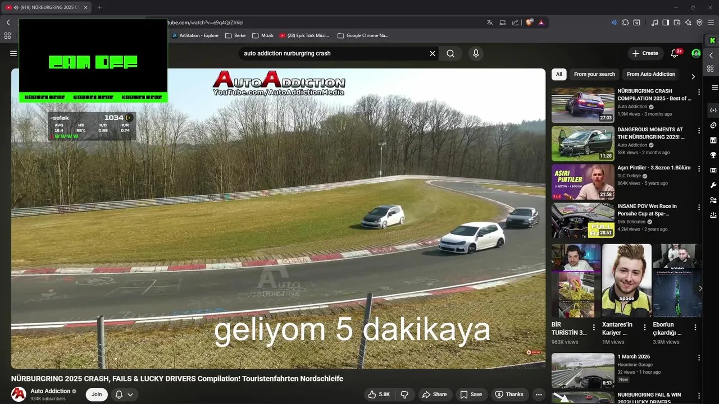The image size is (719, 404).
Task: Start voice search with the microphone
Action: click(476, 53)
